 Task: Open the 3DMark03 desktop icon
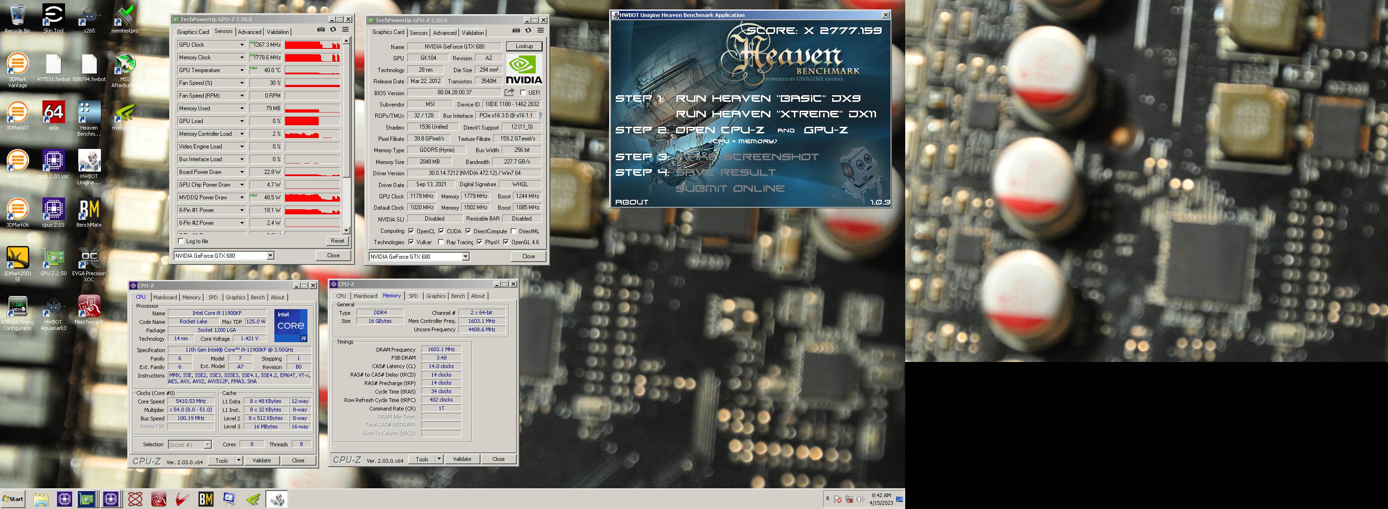(17, 115)
